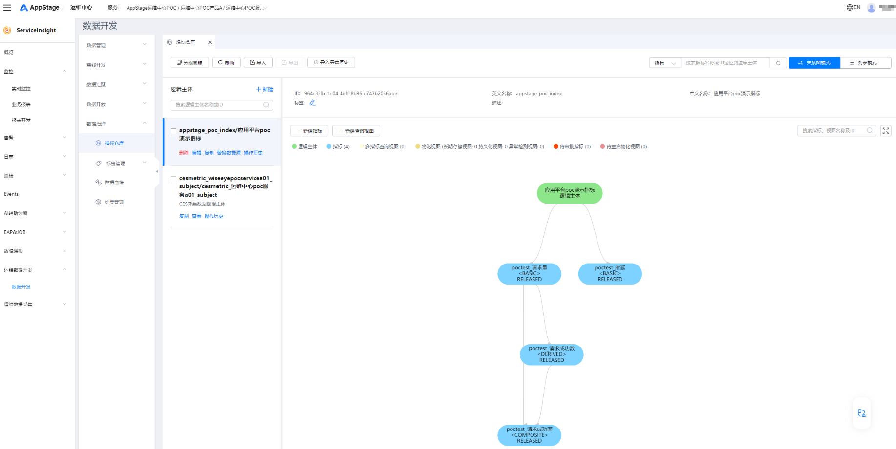Image resolution: width=896 pixels, height=449 pixels.
Task: Close the 指标仓库 tab
Action: pyautogui.click(x=210, y=42)
